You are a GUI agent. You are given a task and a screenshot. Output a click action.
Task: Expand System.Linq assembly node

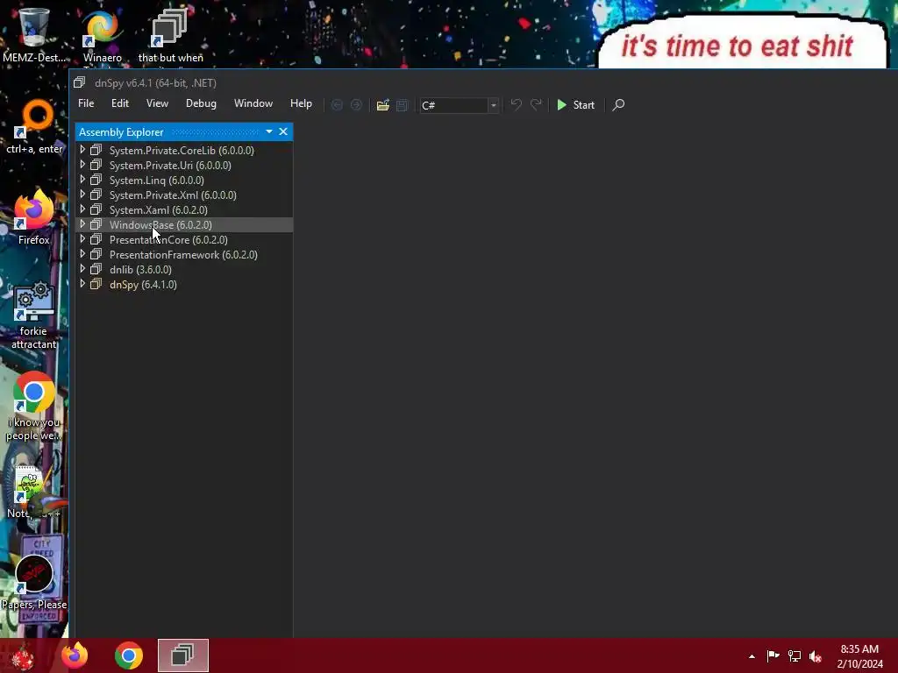pyautogui.click(x=82, y=180)
